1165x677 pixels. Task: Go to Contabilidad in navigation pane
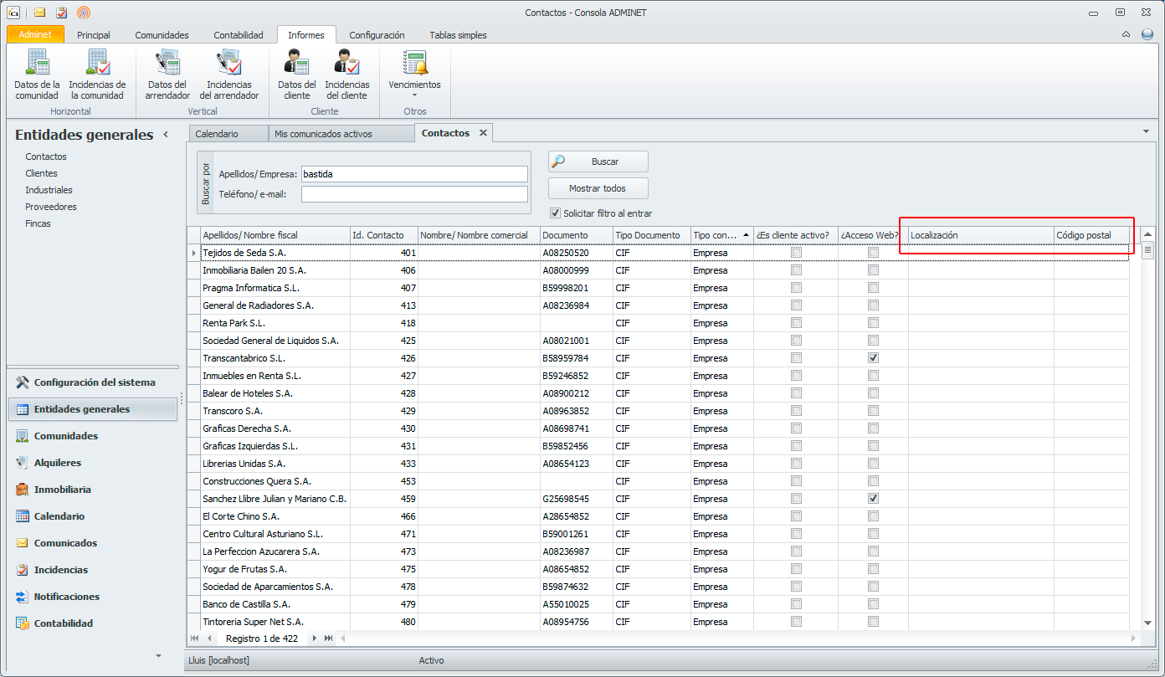64,623
